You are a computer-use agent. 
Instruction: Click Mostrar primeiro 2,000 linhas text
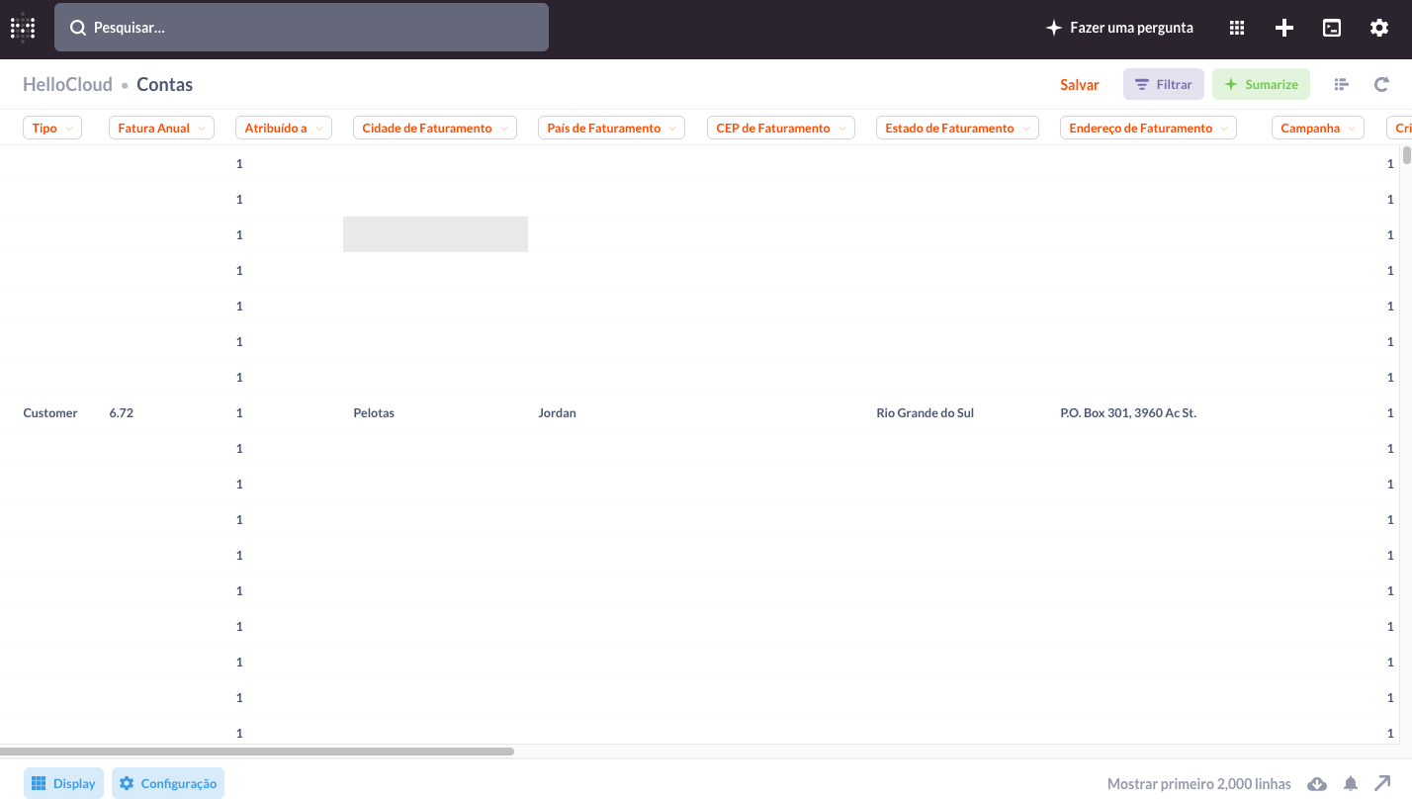point(1199,784)
